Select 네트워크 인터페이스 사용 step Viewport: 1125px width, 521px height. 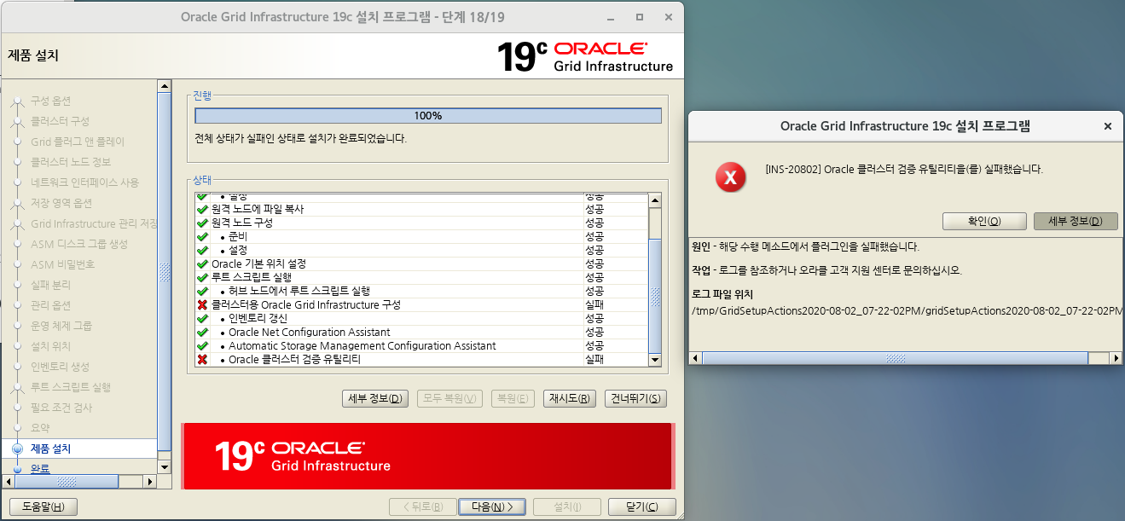pyautogui.click(x=84, y=182)
